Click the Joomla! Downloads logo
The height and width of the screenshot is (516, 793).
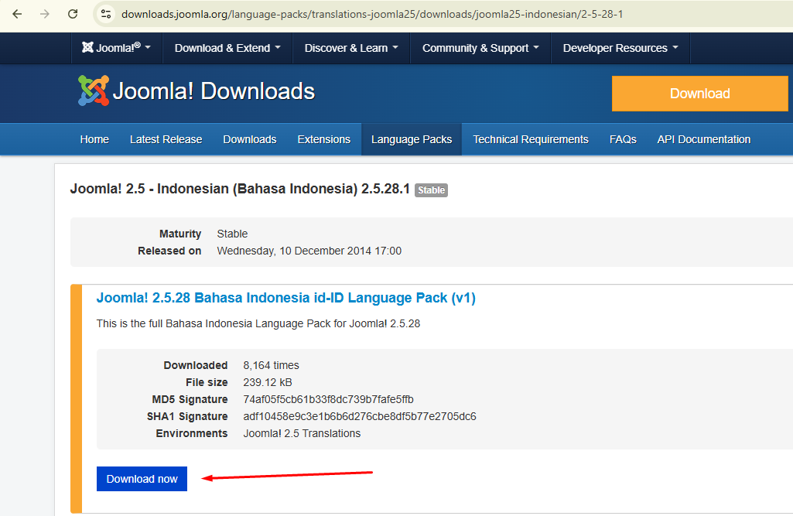pos(197,91)
